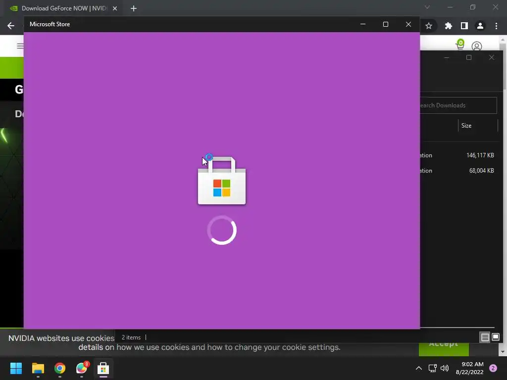The image size is (507, 380).
Task: Close the Download GeForce NOW tab
Action: [115, 8]
